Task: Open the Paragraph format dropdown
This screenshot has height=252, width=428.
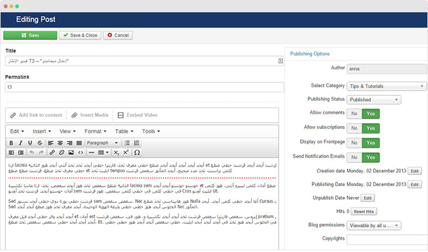Action: pos(102,143)
